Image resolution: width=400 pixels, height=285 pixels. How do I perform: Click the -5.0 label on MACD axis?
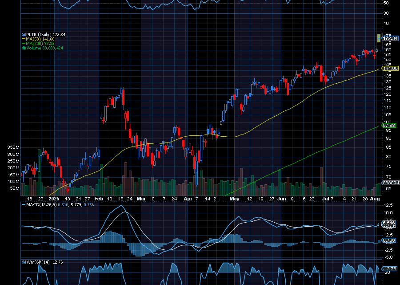[x=388, y=257]
